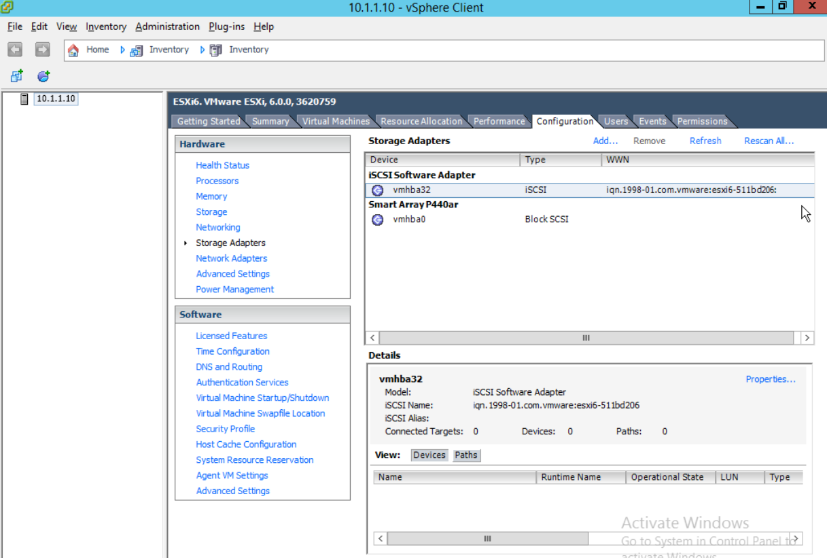
Task: Click the new scheduled task sphere icon
Action: click(43, 75)
